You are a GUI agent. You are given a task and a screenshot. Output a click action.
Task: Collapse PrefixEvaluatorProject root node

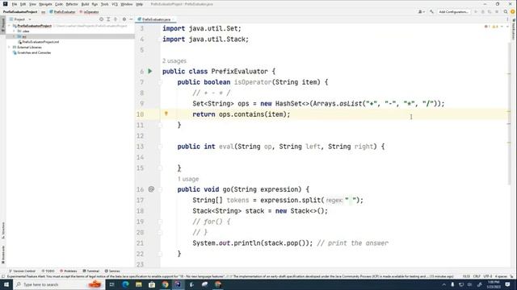pyautogui.click(x=9, y=26)
